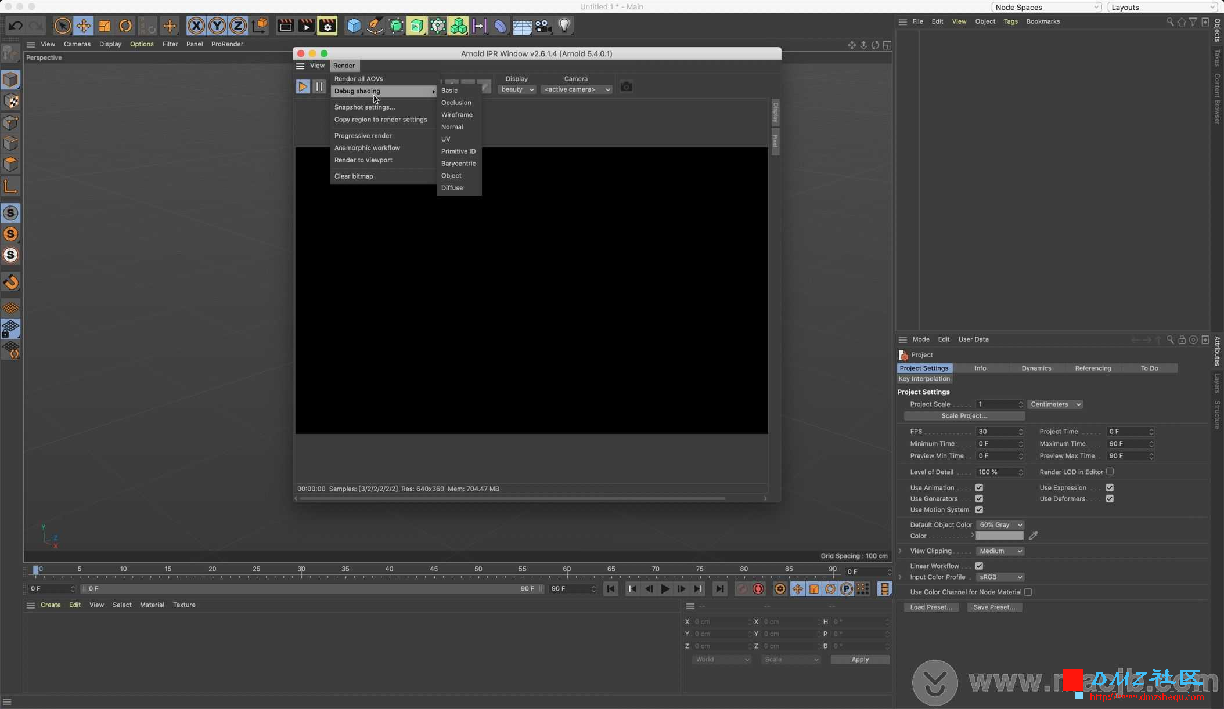1224x709 pixels.
Task: Select Clear bitmap menu item
Action: click(x=383, y=176)
